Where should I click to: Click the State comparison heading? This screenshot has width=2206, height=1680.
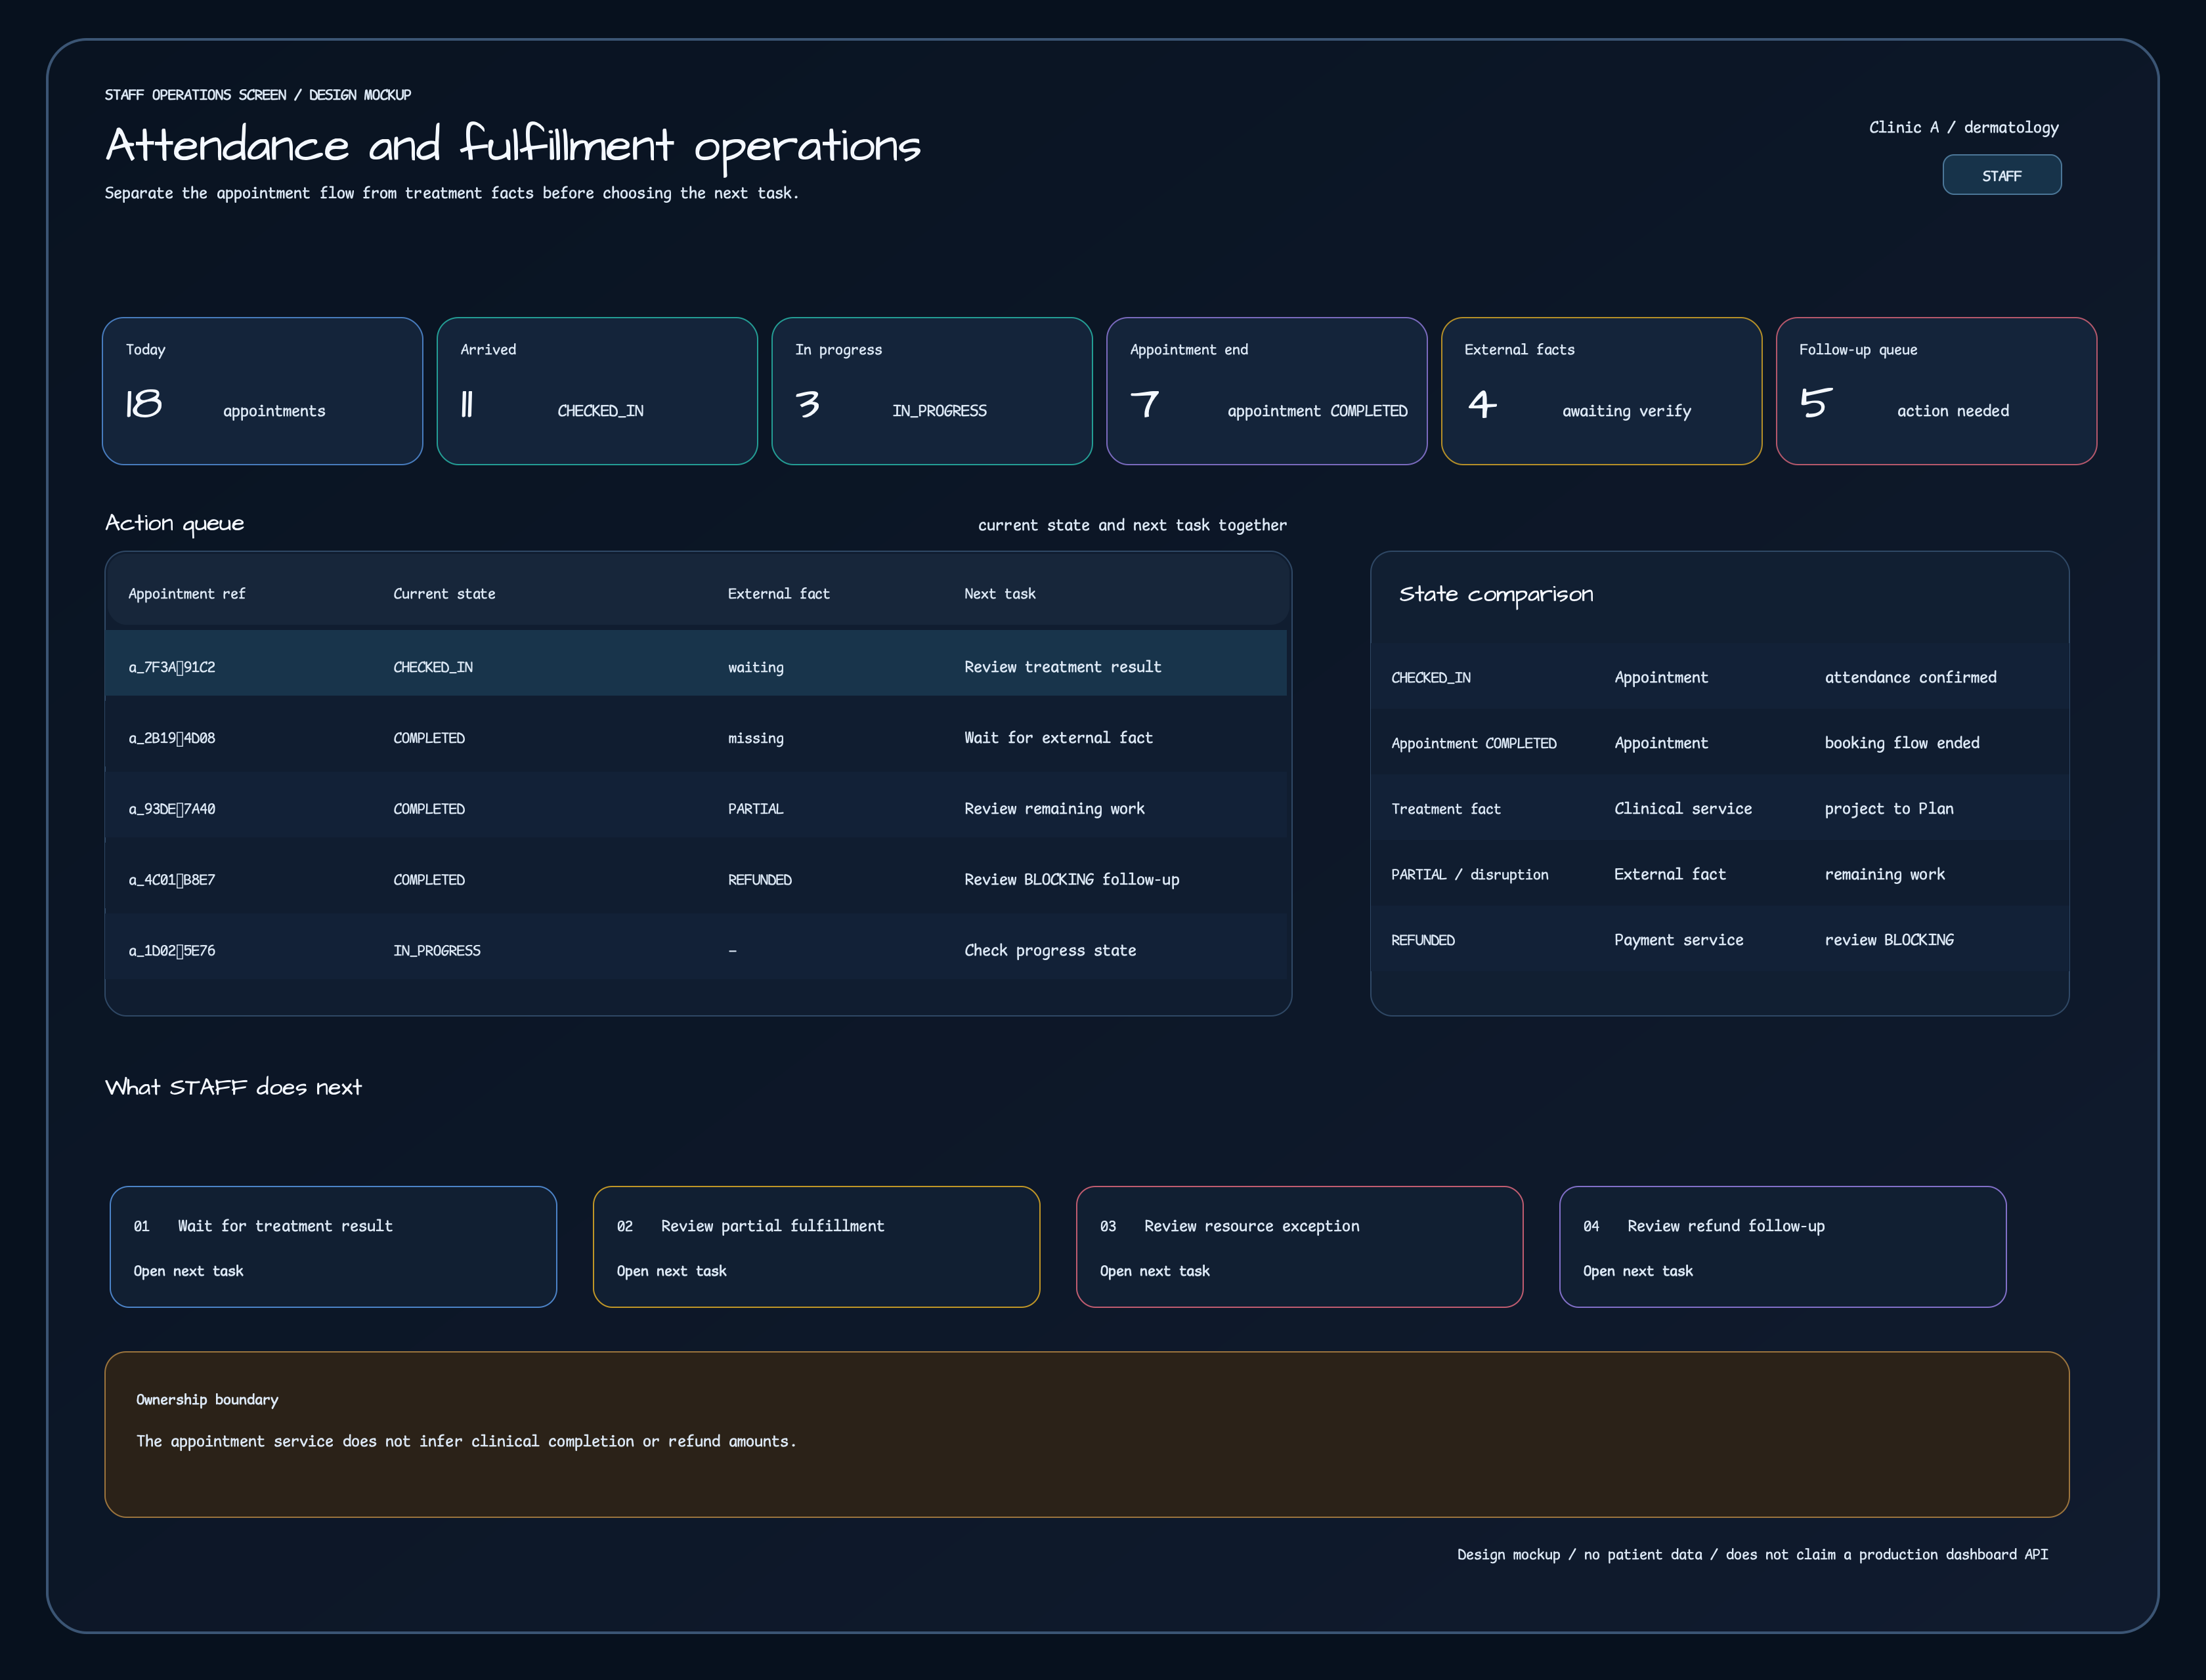pyautogui.click(x=1496, y=594)
